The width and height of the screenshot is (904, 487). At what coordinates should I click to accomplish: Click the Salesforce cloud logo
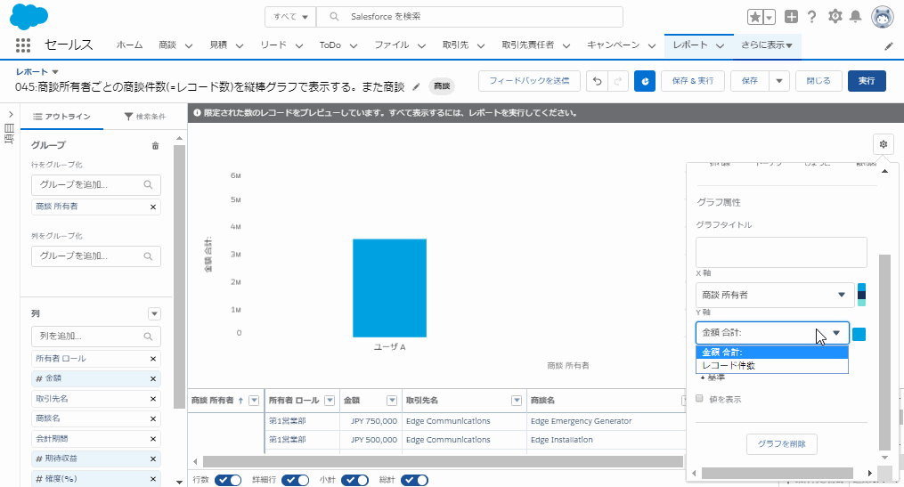(29, 17)
